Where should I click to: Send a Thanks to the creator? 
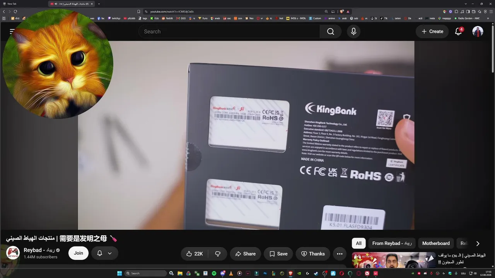coord(313,254)
